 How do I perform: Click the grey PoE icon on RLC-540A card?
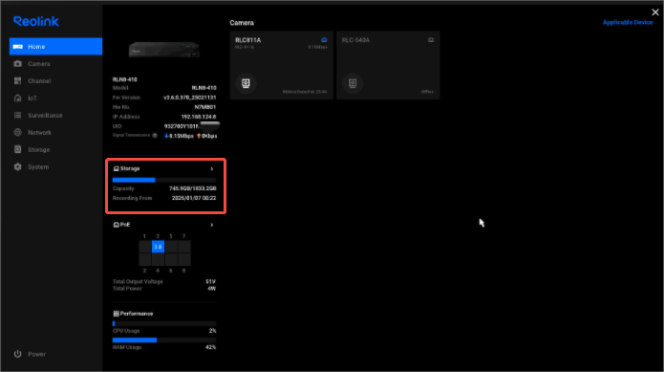431,40
